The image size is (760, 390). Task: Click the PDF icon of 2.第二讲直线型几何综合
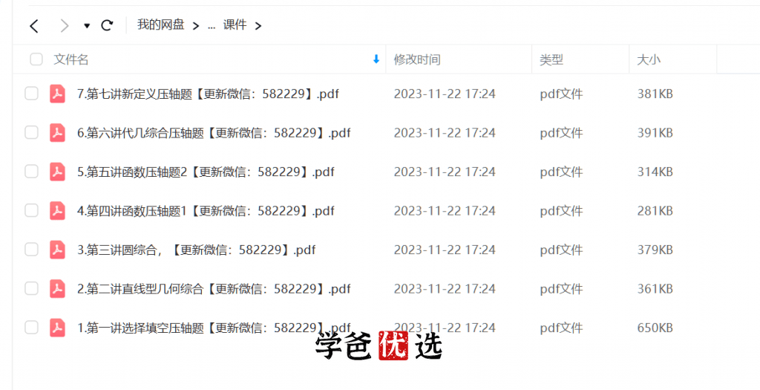pos(58,289)
